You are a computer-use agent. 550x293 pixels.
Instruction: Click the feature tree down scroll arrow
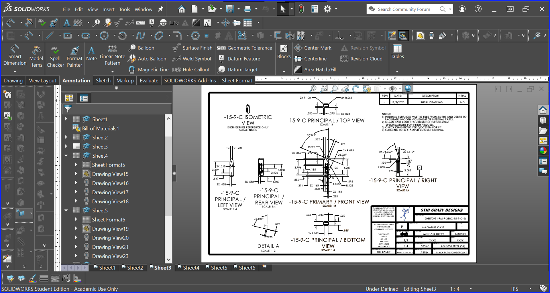[169, 260]
